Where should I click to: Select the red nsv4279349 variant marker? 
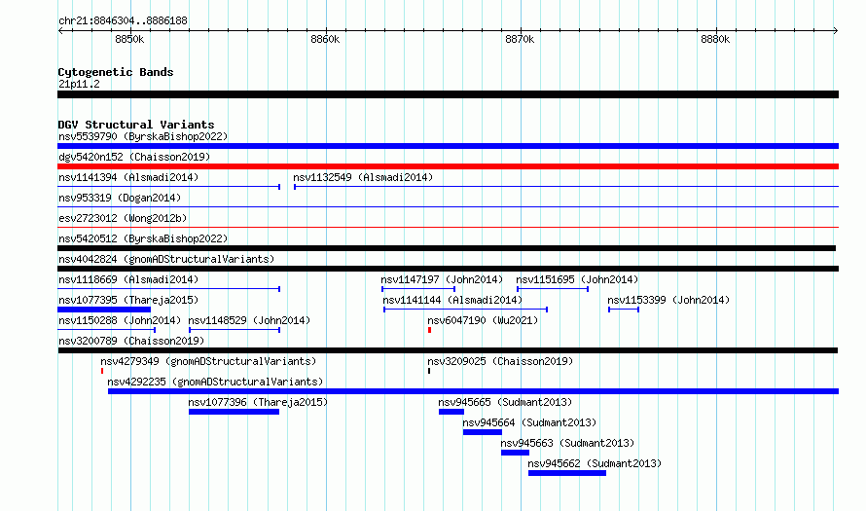[102, 371]
